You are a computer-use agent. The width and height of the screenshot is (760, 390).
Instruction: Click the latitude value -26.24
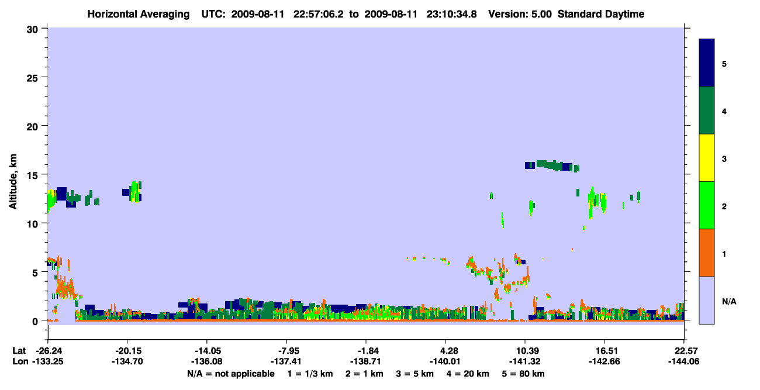pos(49,351)
